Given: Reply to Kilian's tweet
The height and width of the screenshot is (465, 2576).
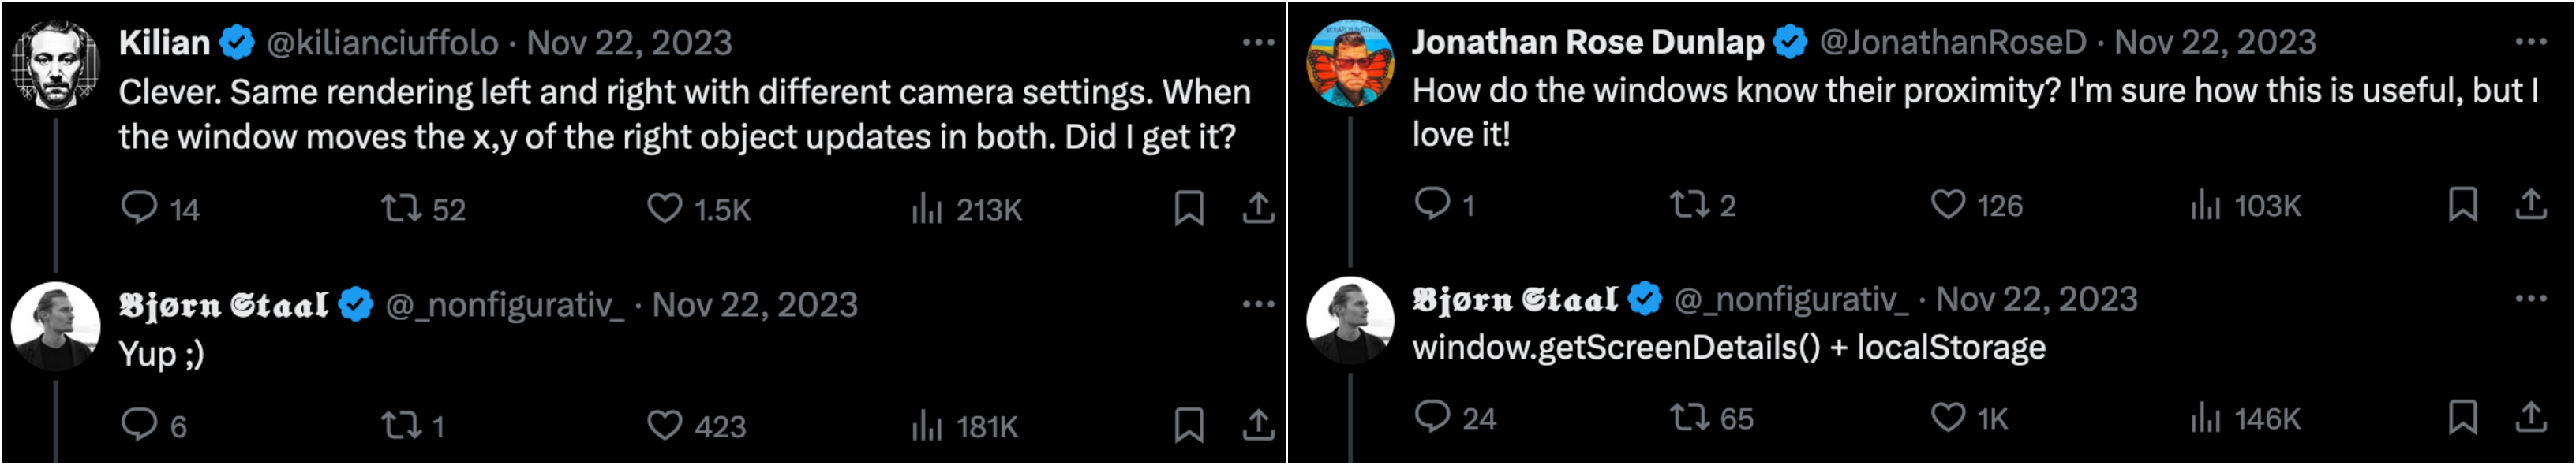Looking at the screenshot, I should (x=139, y=207).
